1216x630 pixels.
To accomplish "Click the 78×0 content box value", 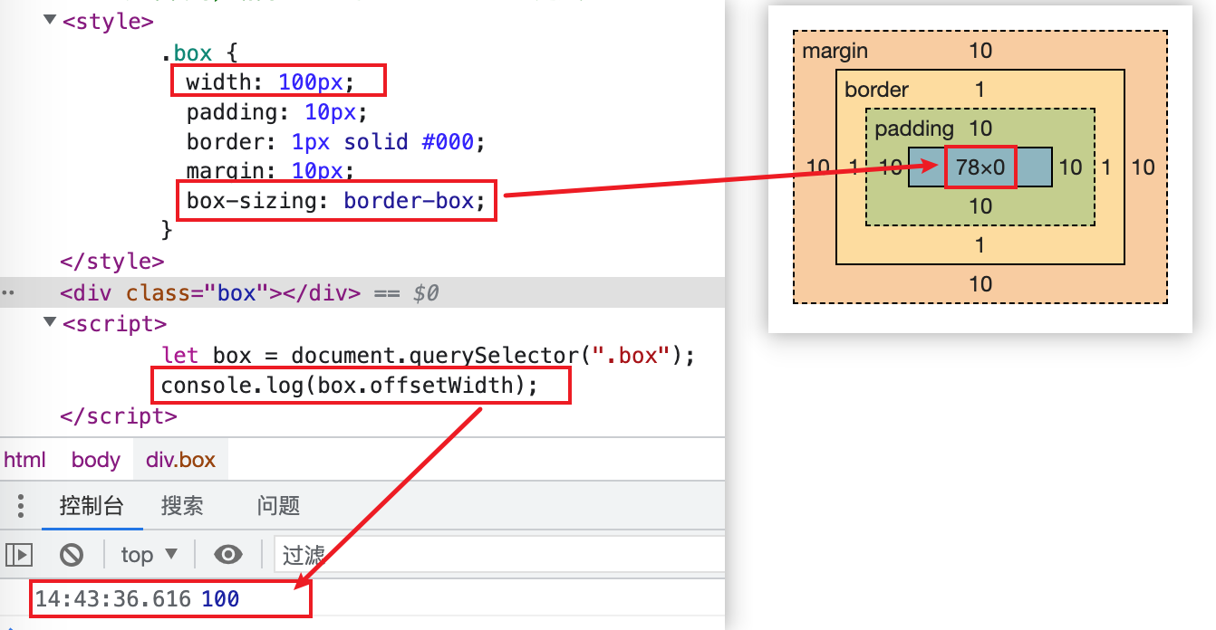I will click(980, 167).
